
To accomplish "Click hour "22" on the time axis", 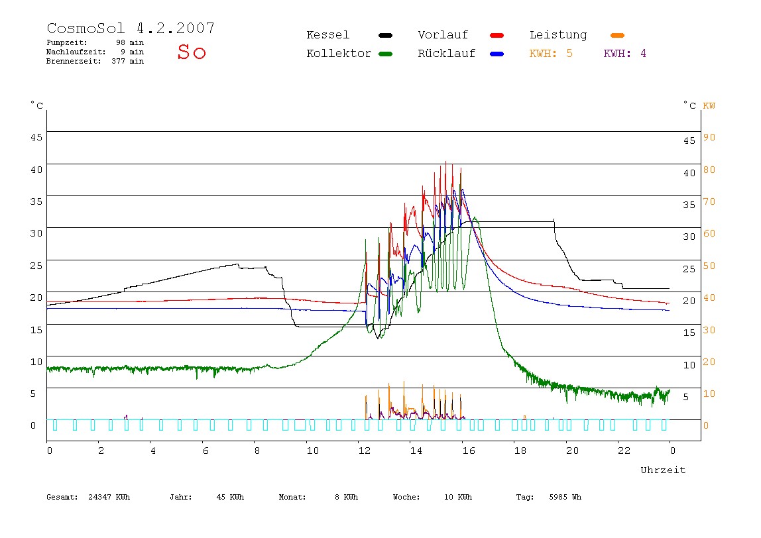I will point(624,451).
